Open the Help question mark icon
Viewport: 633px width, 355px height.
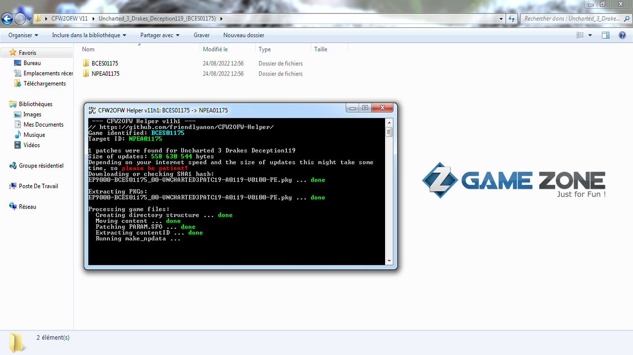(x=622, y=35)
